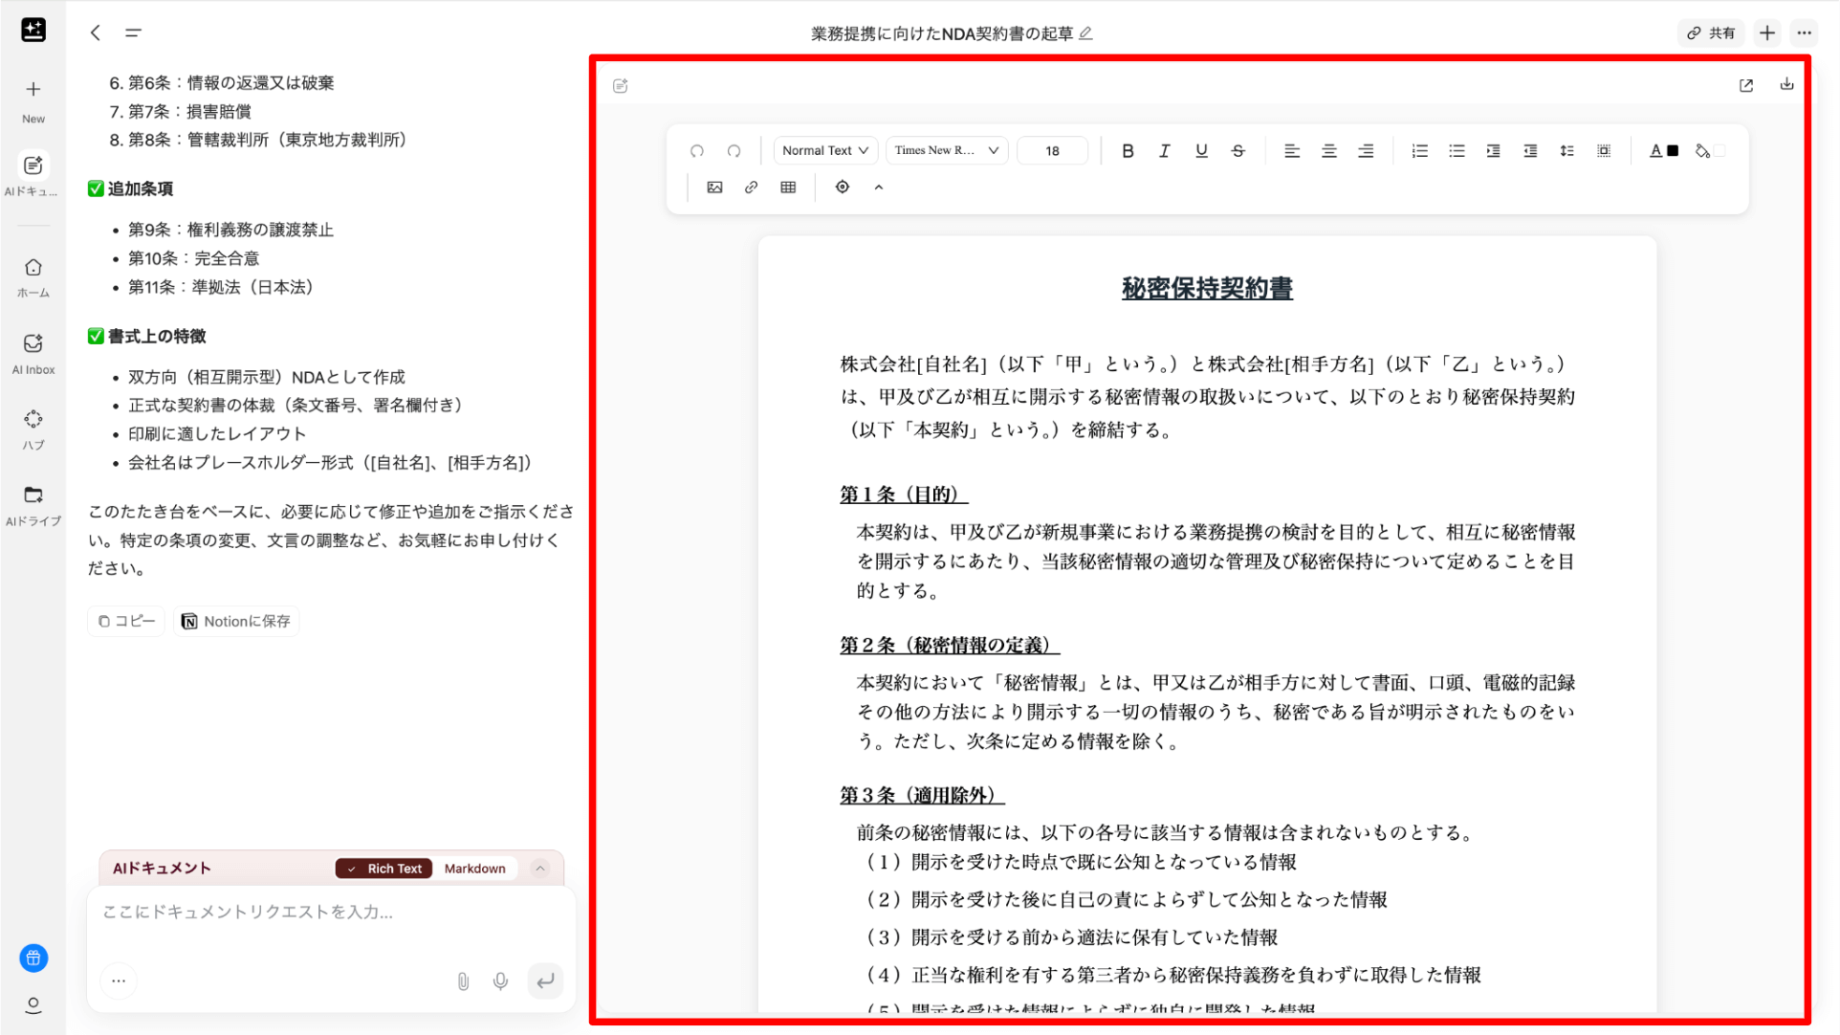Collapse the editor toolbar with chevron
The height and width of the screenshot is (1035, 1840).
click(x=879, y=187)
